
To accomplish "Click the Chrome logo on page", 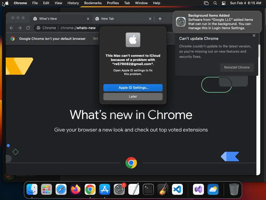I will [131, 163].
